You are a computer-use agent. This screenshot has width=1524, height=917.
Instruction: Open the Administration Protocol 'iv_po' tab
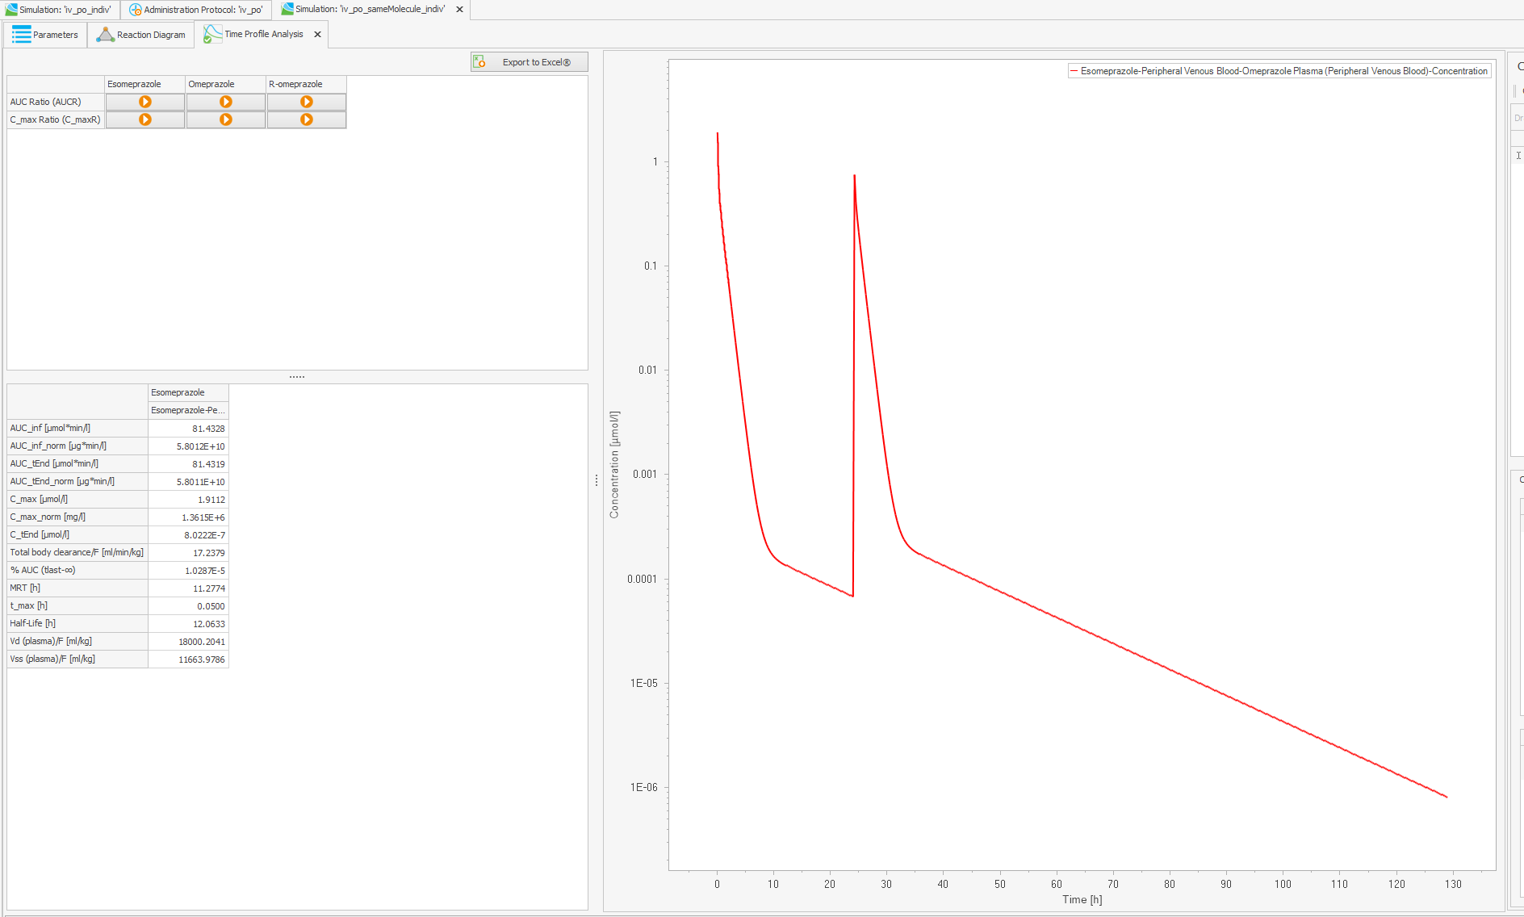tap(196, 10)
